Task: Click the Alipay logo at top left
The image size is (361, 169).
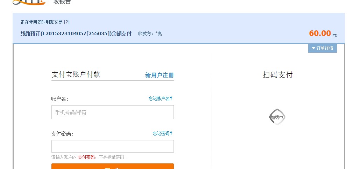Action: click(x=29, y=2)
